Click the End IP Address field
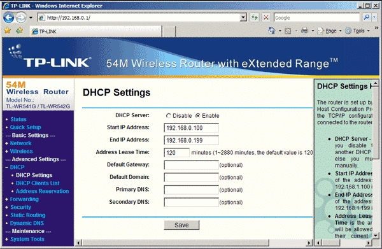Image resolution: width=382 pixels, height=249 pixels. pyautogui.click(x=191, y=140)
